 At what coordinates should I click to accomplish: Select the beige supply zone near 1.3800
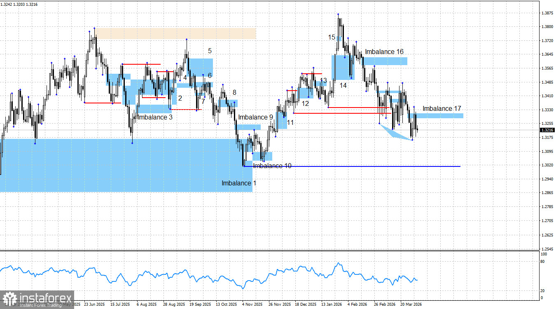[177, 33]
